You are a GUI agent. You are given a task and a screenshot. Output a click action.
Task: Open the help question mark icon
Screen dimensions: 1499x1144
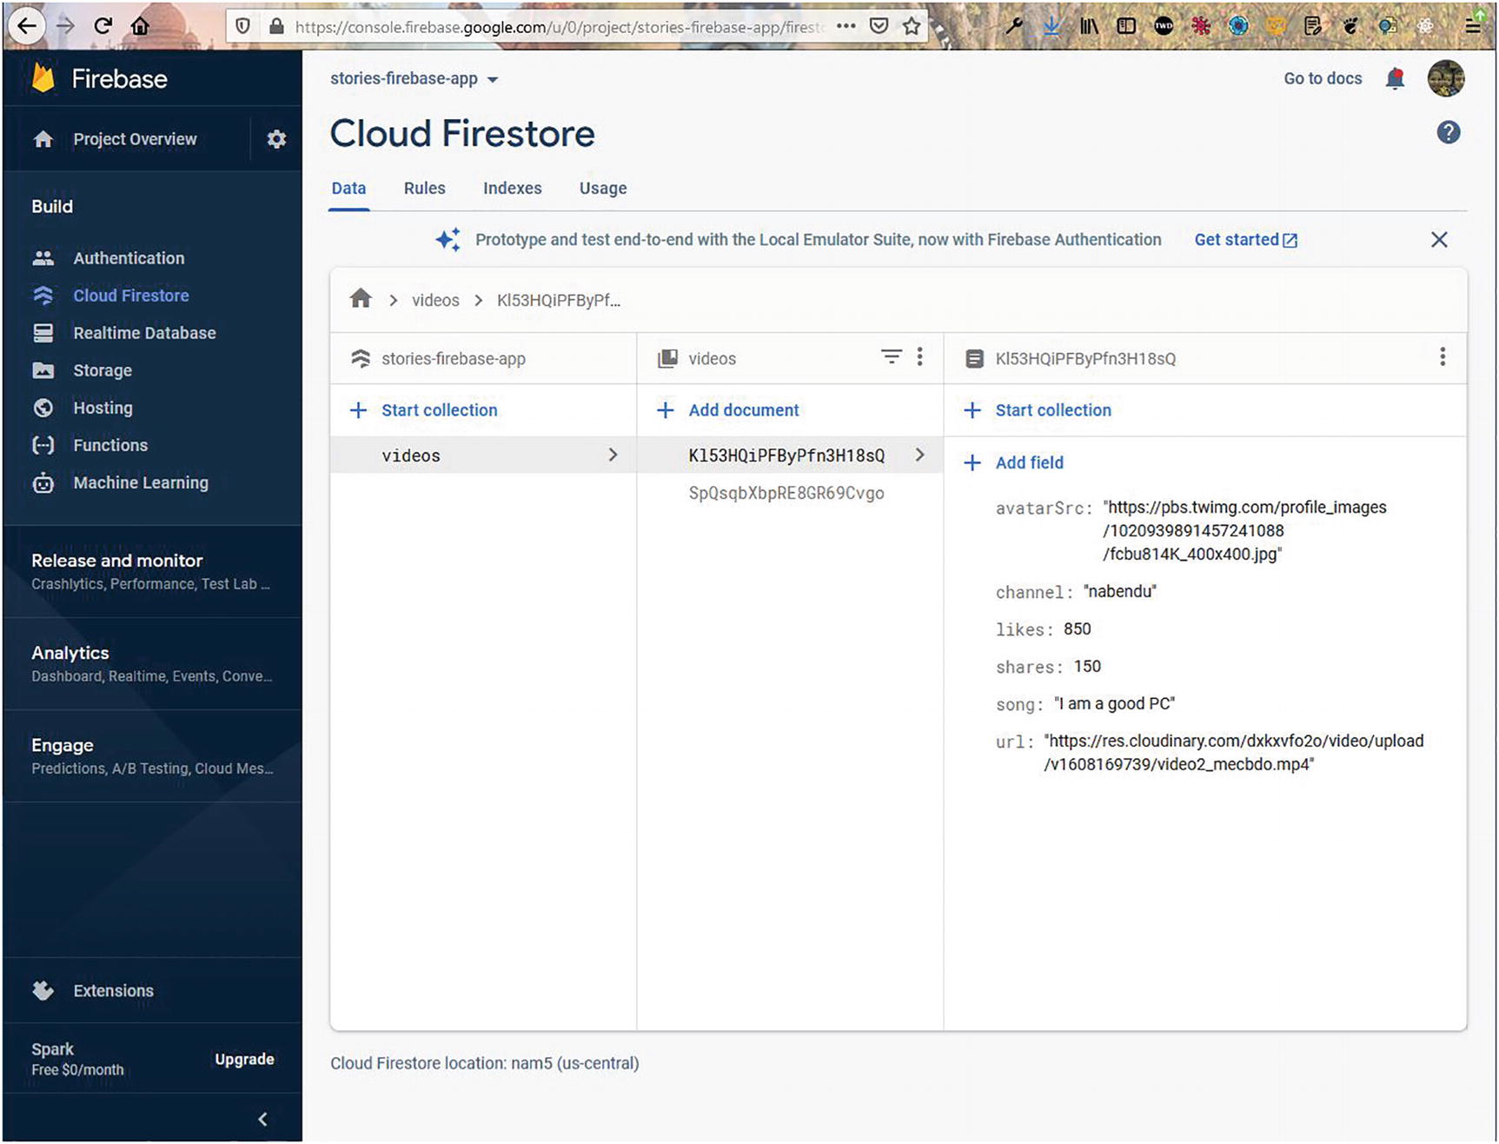(x=1448, y=132)
